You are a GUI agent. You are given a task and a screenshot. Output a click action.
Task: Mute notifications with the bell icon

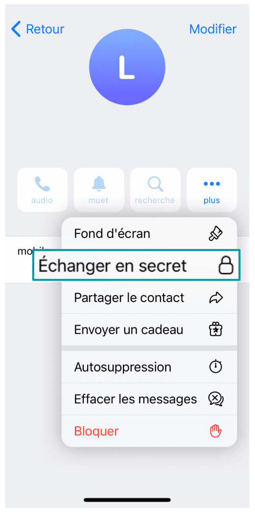click(99, 184)
